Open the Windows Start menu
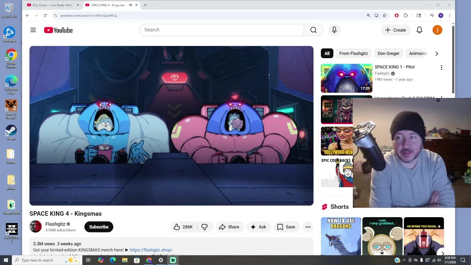This screenshot has width=471, height=265. pyautogui.click(x=6, y=260)
